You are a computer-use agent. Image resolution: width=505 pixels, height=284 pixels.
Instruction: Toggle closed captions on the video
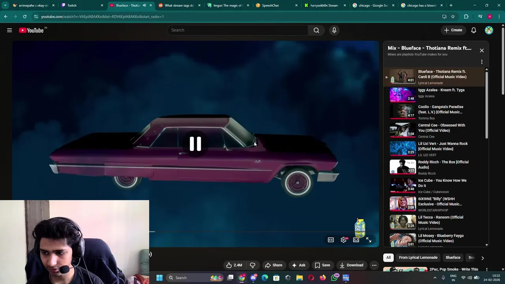(331, 240)
